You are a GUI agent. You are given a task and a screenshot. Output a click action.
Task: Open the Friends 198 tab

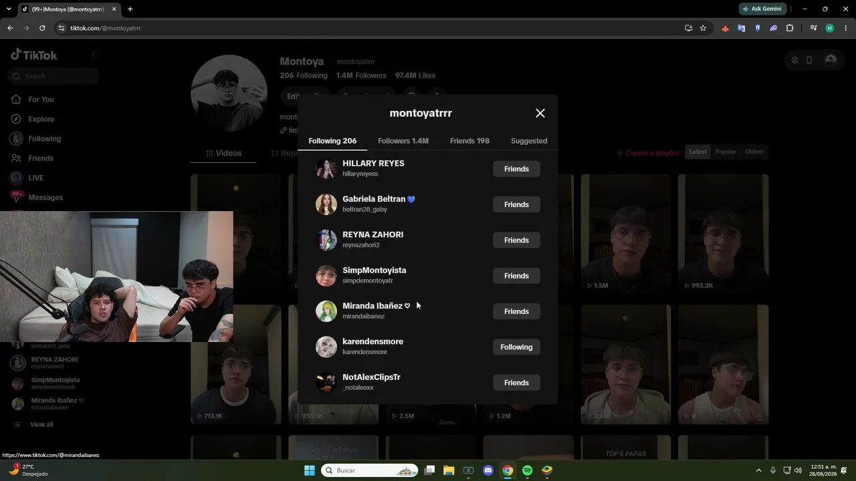point(469,141)
